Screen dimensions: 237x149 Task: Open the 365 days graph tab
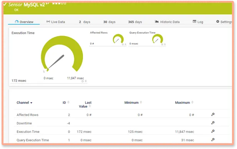[x=135, y=22]
